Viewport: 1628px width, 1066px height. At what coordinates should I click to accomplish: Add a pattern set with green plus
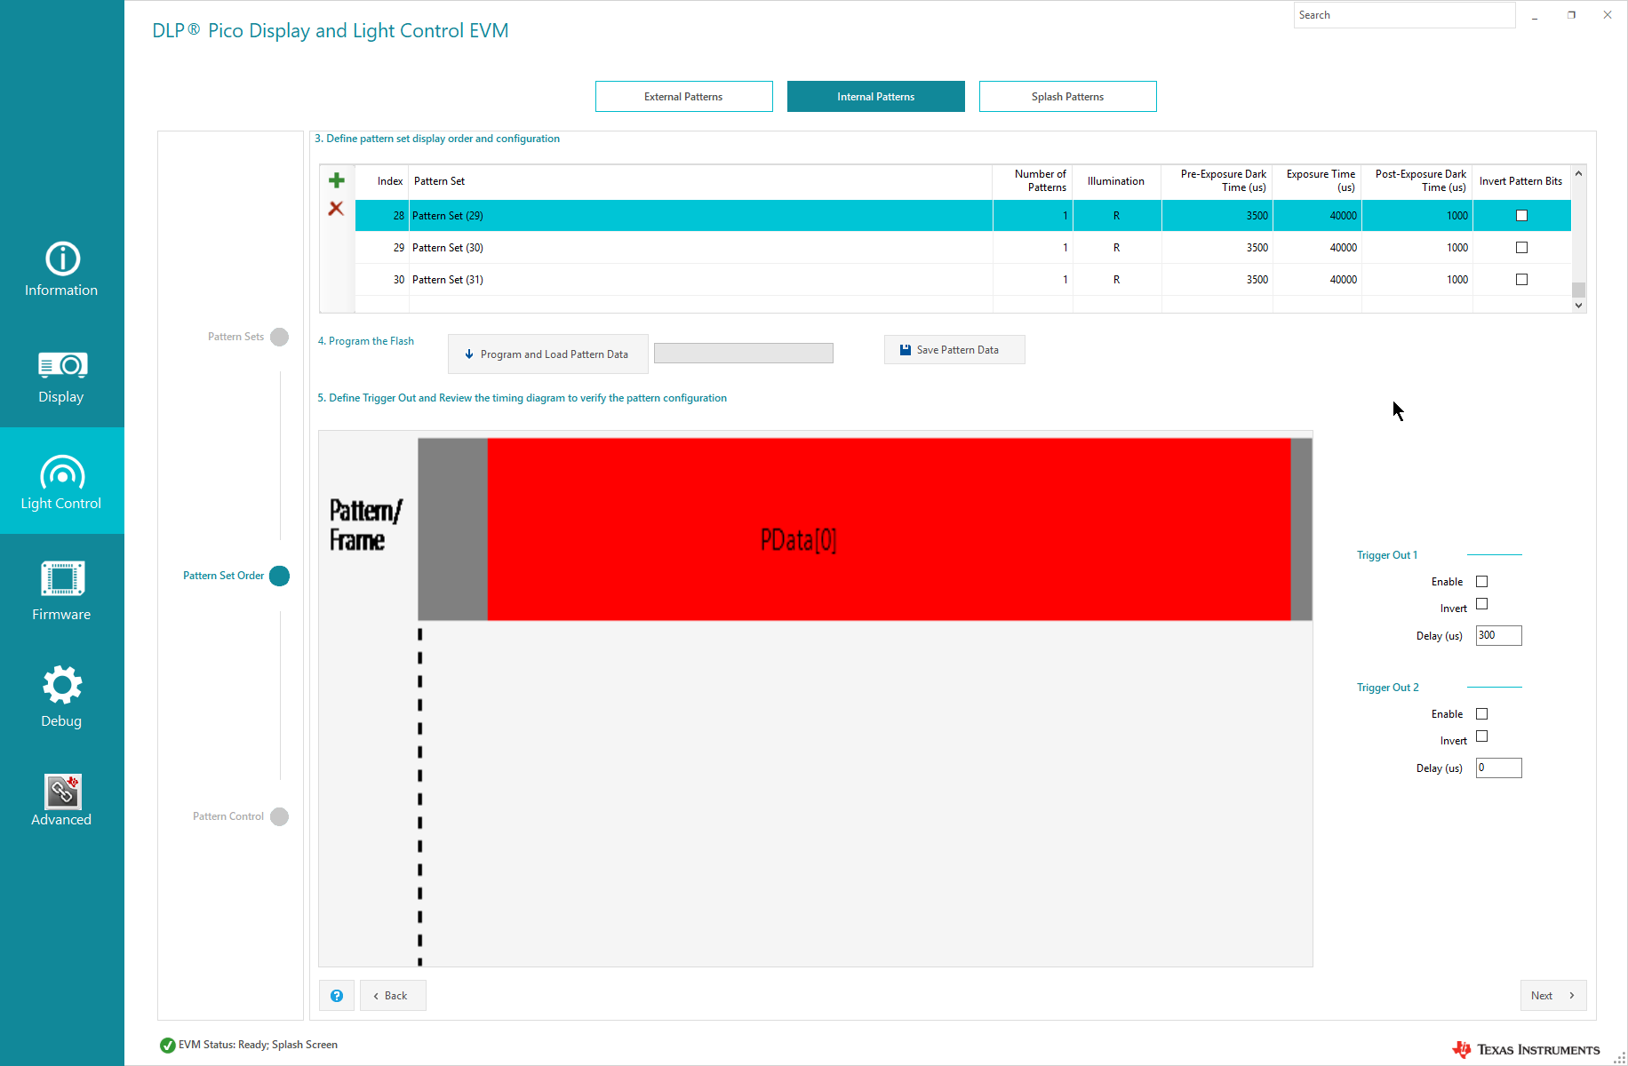[x=336, y=180]
